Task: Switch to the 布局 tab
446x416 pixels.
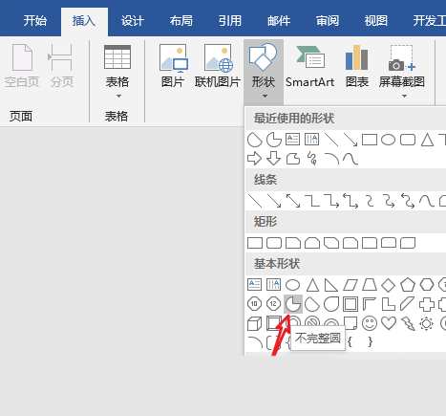Action: [x=181, y=21]
